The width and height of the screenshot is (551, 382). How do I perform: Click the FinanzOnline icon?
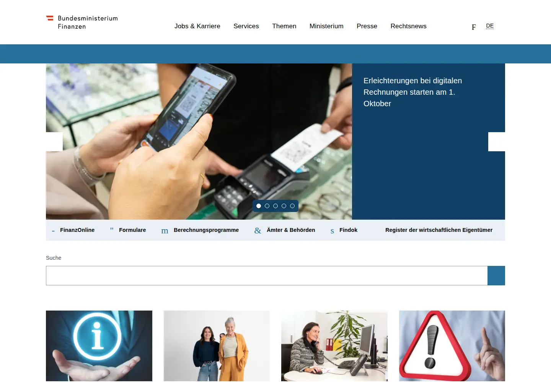pos(53,231)
